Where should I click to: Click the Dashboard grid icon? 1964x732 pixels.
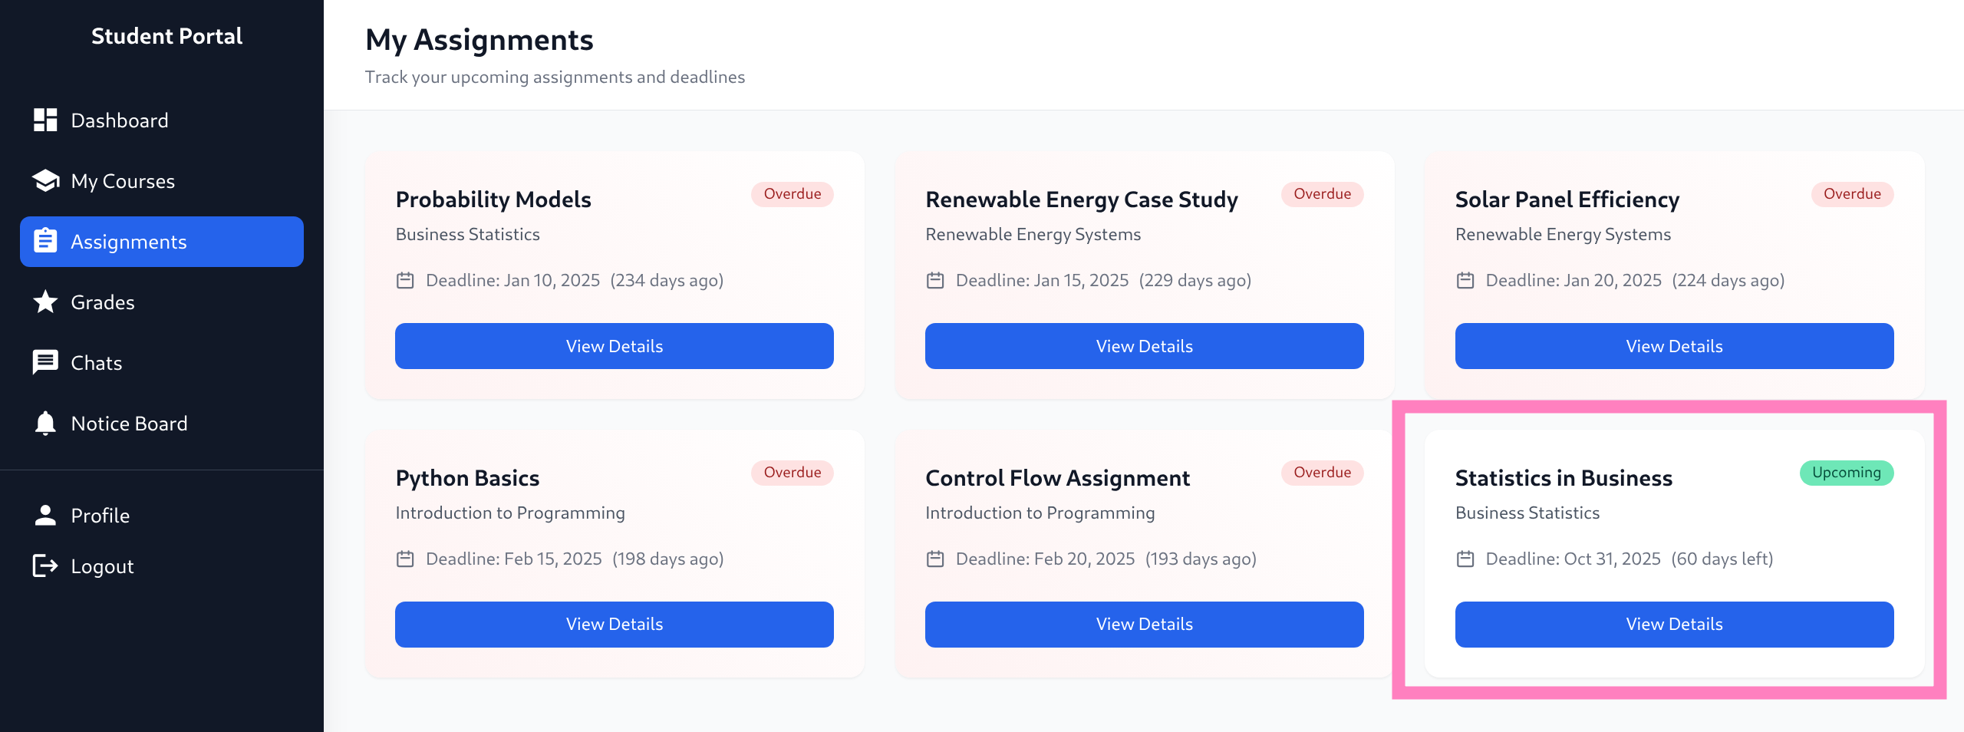[x=45, y=120]
